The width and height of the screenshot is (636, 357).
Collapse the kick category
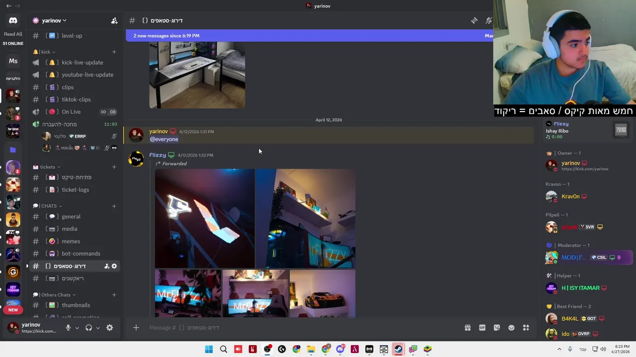tap(45, 52)
